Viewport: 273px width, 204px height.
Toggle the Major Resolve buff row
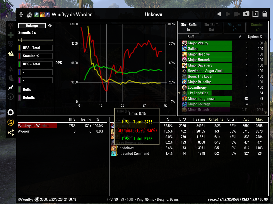click(x=222, y=54)
